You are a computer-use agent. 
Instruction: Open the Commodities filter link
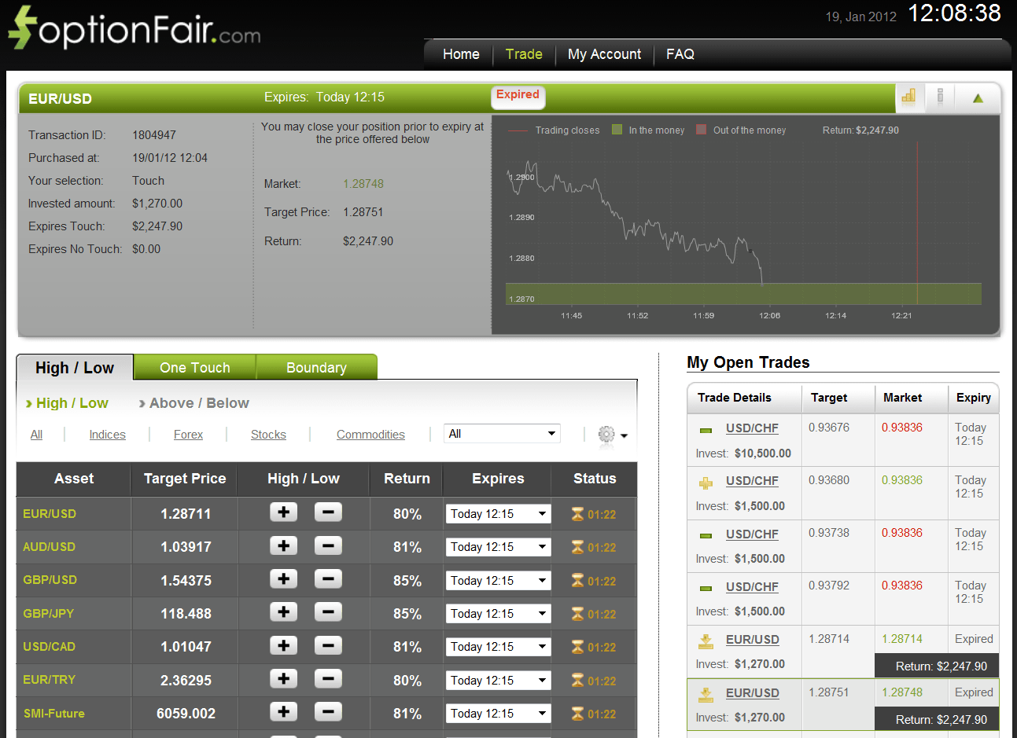pyautogui.click(x=370, y=434)
